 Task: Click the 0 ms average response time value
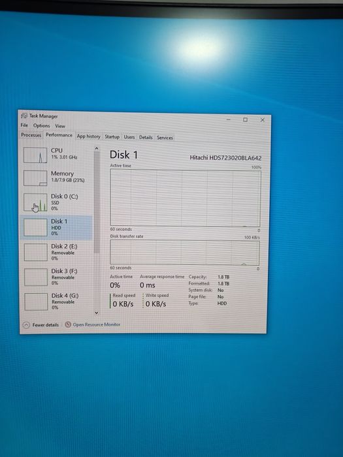pyautogui.click(x=148, y=285)
